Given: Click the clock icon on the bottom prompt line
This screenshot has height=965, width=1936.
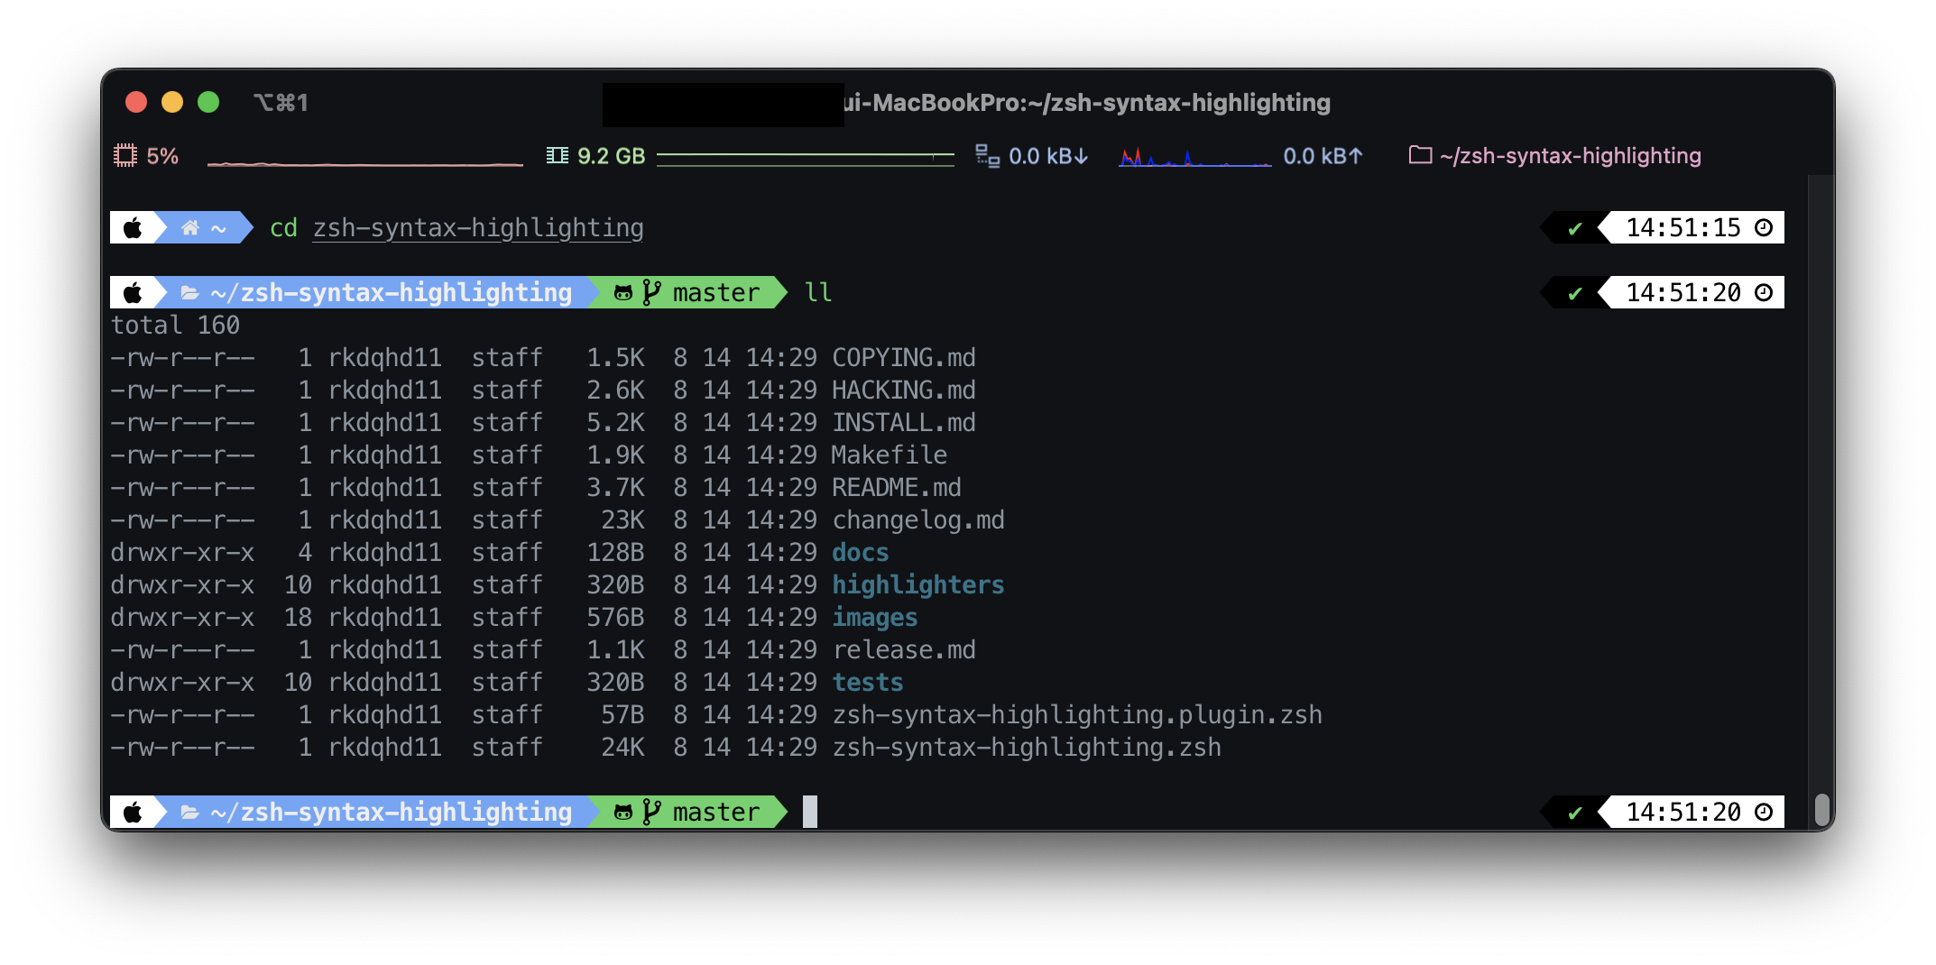Looking at the screenshot, I should click(1764, 813).
